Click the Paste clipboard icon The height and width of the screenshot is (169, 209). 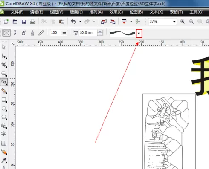point(61,22)
